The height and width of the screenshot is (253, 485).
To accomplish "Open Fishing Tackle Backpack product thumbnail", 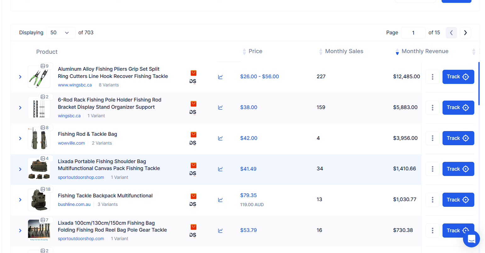I will (x=39, y=200).
